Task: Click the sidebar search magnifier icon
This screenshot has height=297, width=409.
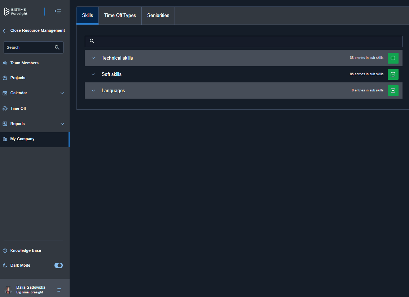Action: (57, 47)
